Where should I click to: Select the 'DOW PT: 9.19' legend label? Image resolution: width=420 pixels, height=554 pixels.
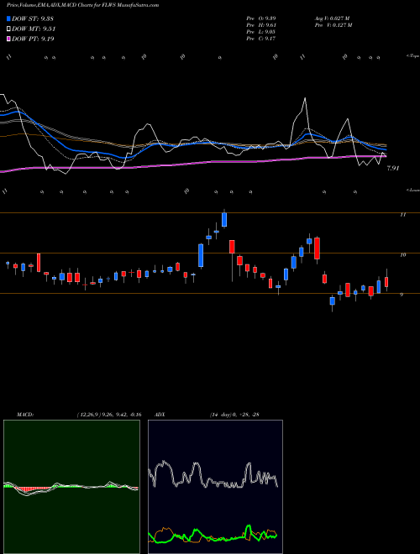33,39
